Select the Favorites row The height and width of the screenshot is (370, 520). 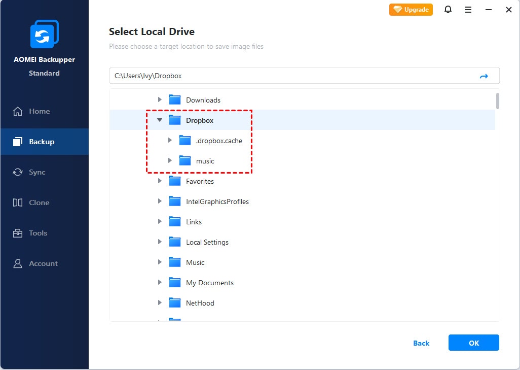coord(303,181)
